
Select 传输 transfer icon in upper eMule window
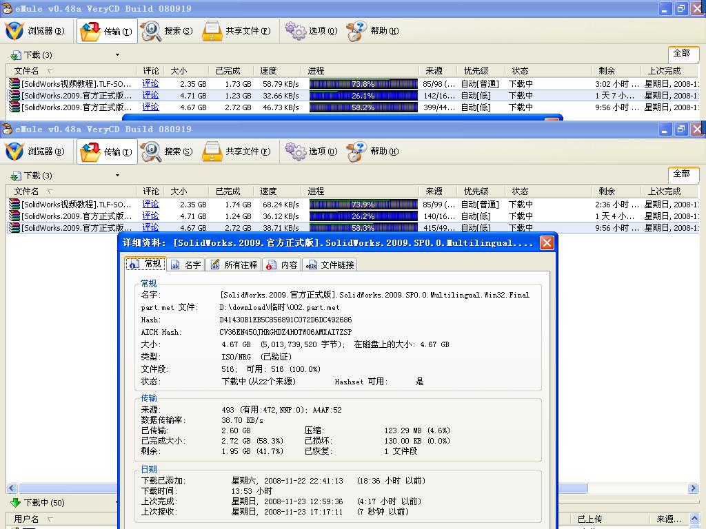pos(90,31)
